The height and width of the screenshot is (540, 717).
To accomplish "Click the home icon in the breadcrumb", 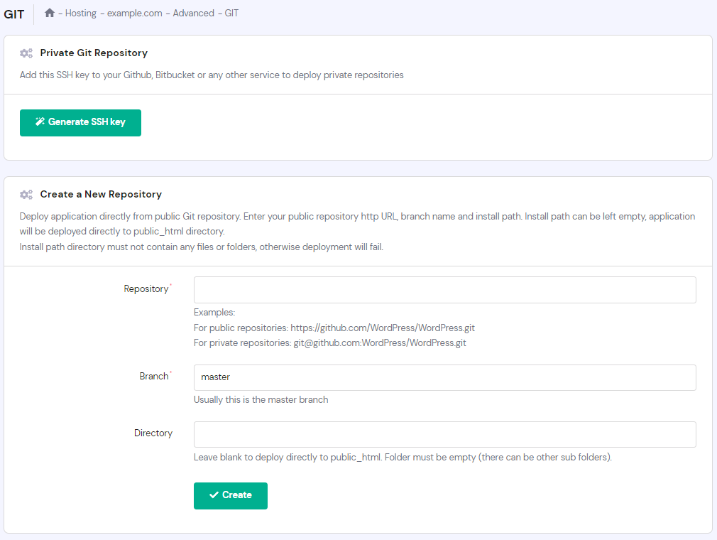I will pyautogui.click(x=48, y=13).
